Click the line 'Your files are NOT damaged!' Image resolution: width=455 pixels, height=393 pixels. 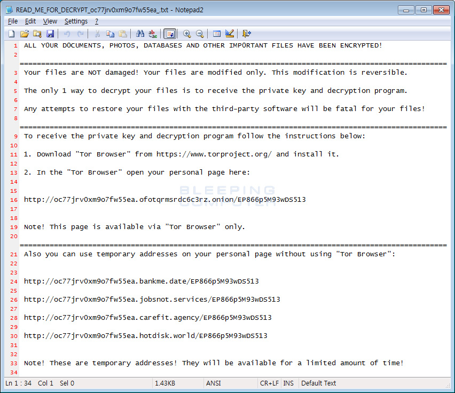click(216, 73)
